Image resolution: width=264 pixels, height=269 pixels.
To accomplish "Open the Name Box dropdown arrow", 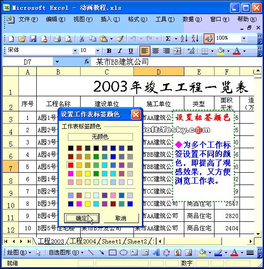I will click(57, 62).
